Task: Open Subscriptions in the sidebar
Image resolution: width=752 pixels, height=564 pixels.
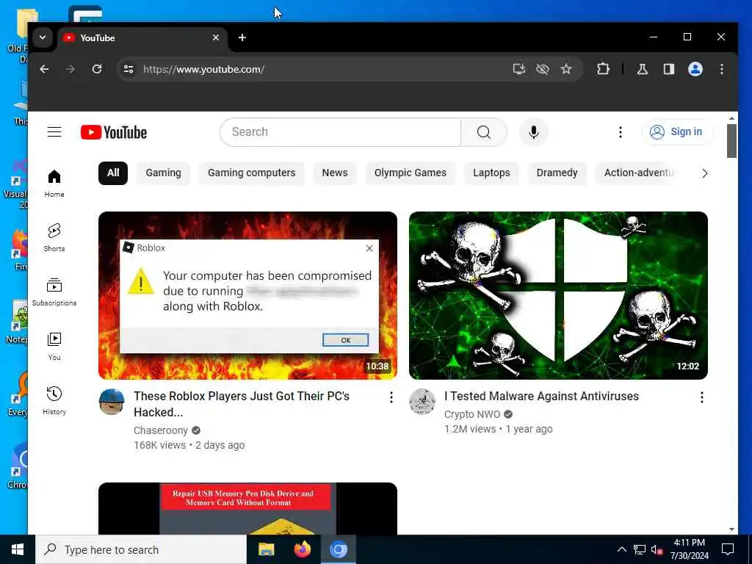Action: tap(54, 292)
